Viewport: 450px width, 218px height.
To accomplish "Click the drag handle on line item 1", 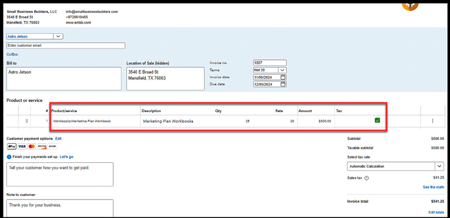I will (x=27, y=121).
